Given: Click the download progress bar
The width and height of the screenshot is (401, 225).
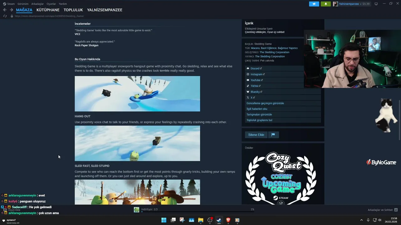Looking at the screenshot, I should 198,212.
